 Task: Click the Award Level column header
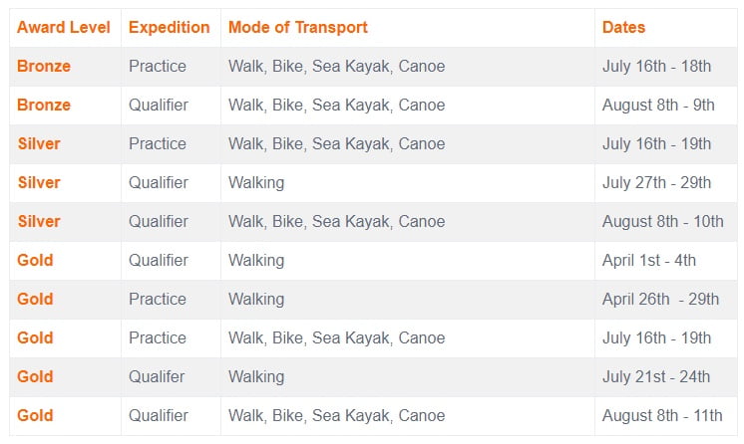pyautogui.click(x=64, y=28)
